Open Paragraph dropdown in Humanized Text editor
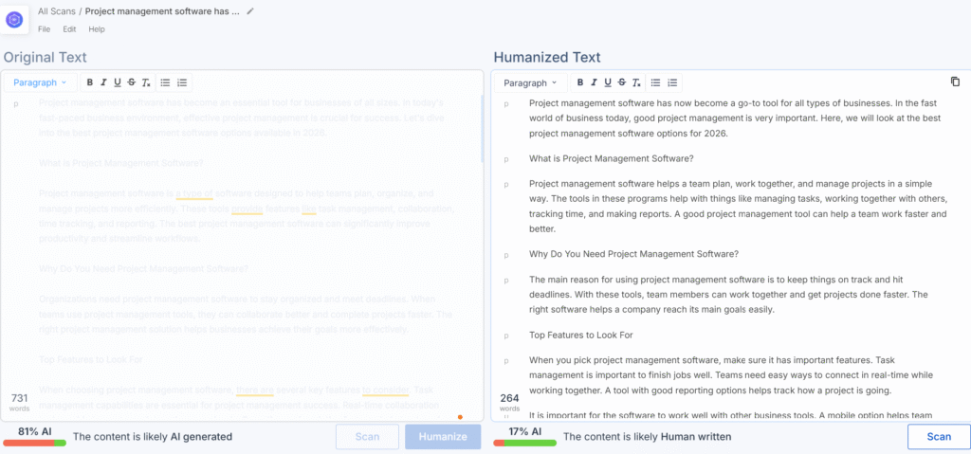Screen dimensions: 971x454 coord(530,82)
